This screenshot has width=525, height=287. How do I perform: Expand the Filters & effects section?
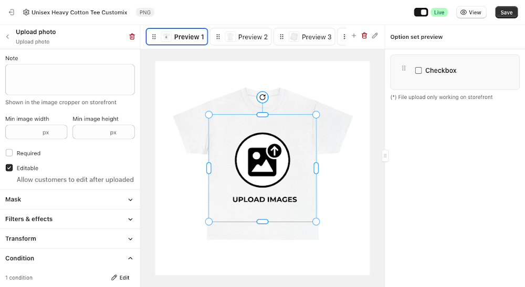click(70, 219)
